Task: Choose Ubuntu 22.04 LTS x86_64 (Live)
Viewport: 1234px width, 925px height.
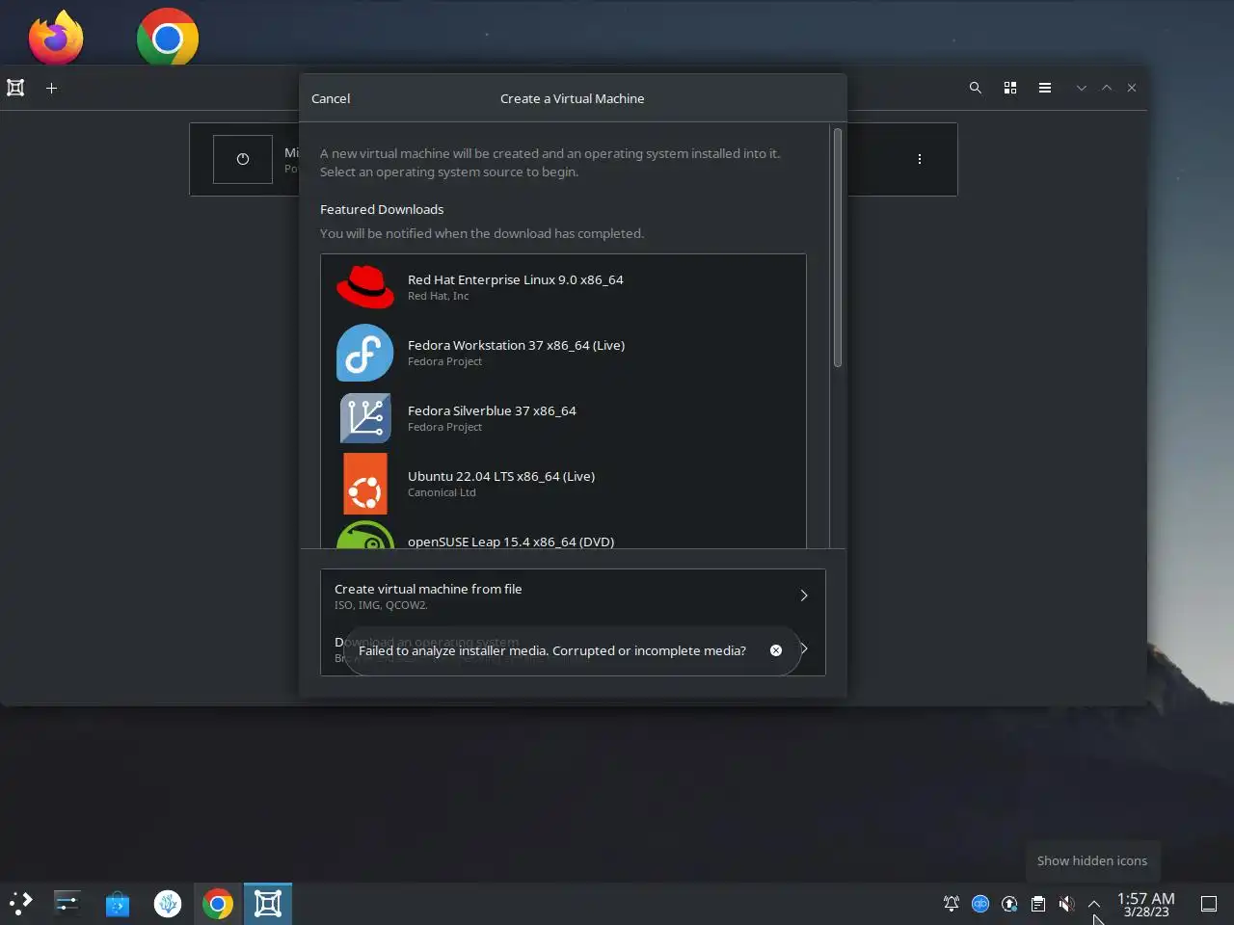Action: point(563,484)
